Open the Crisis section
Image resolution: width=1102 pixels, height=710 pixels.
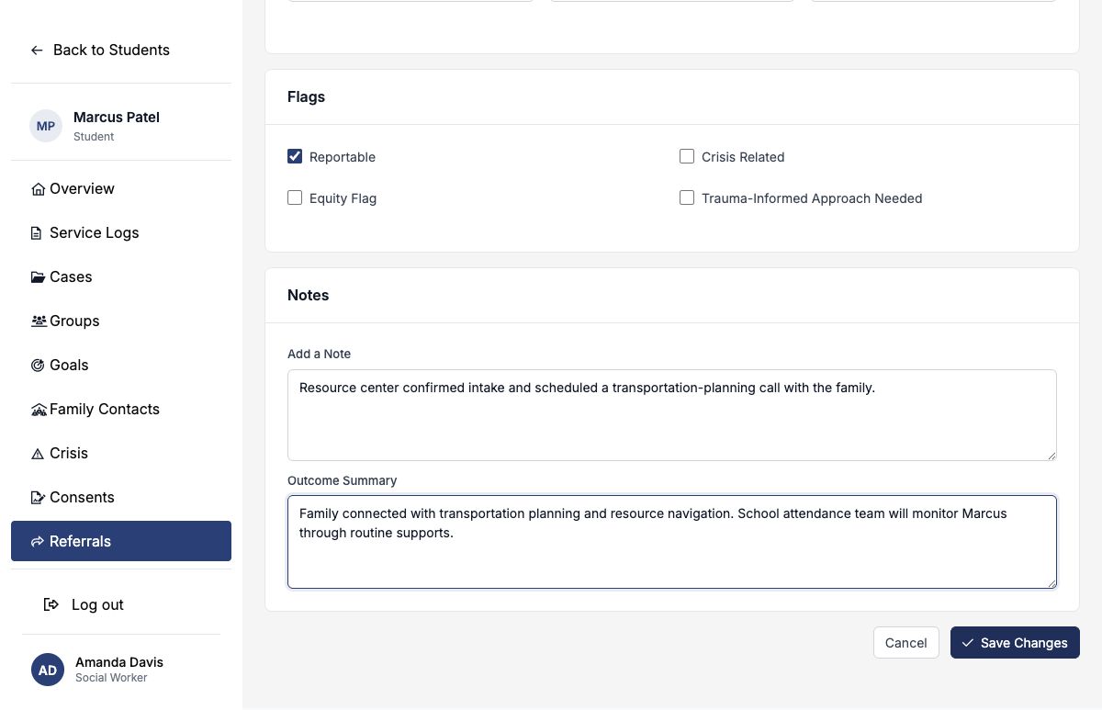click(x=121, y=454)
